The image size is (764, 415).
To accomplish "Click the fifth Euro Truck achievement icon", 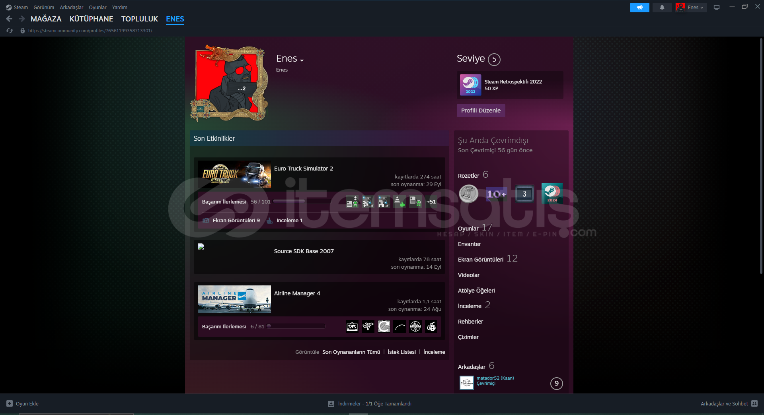I will pyautogui.click(x=415, y=202).
